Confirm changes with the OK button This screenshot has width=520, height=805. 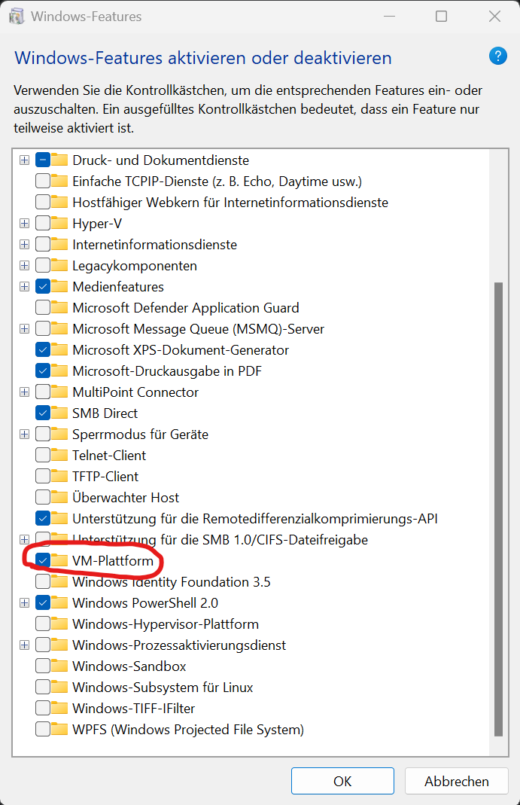pyautogui.click(x=342, y=781)
